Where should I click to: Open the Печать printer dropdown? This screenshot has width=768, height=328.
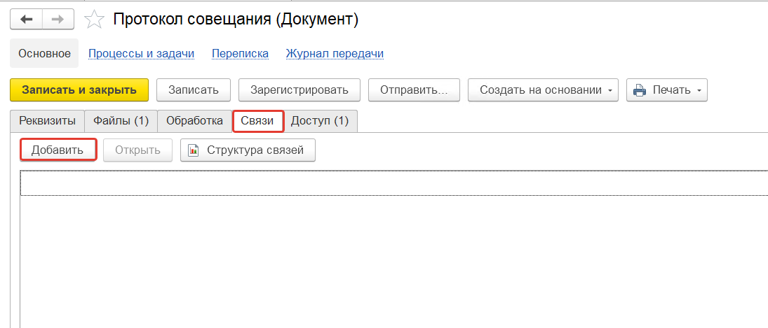666,90
